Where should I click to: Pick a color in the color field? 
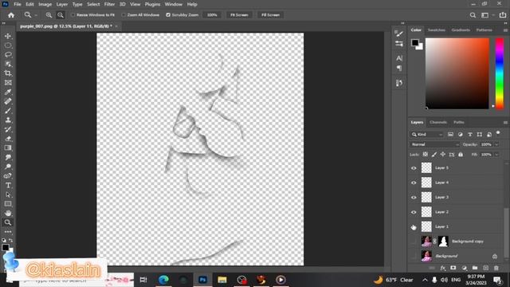[457, 73]
